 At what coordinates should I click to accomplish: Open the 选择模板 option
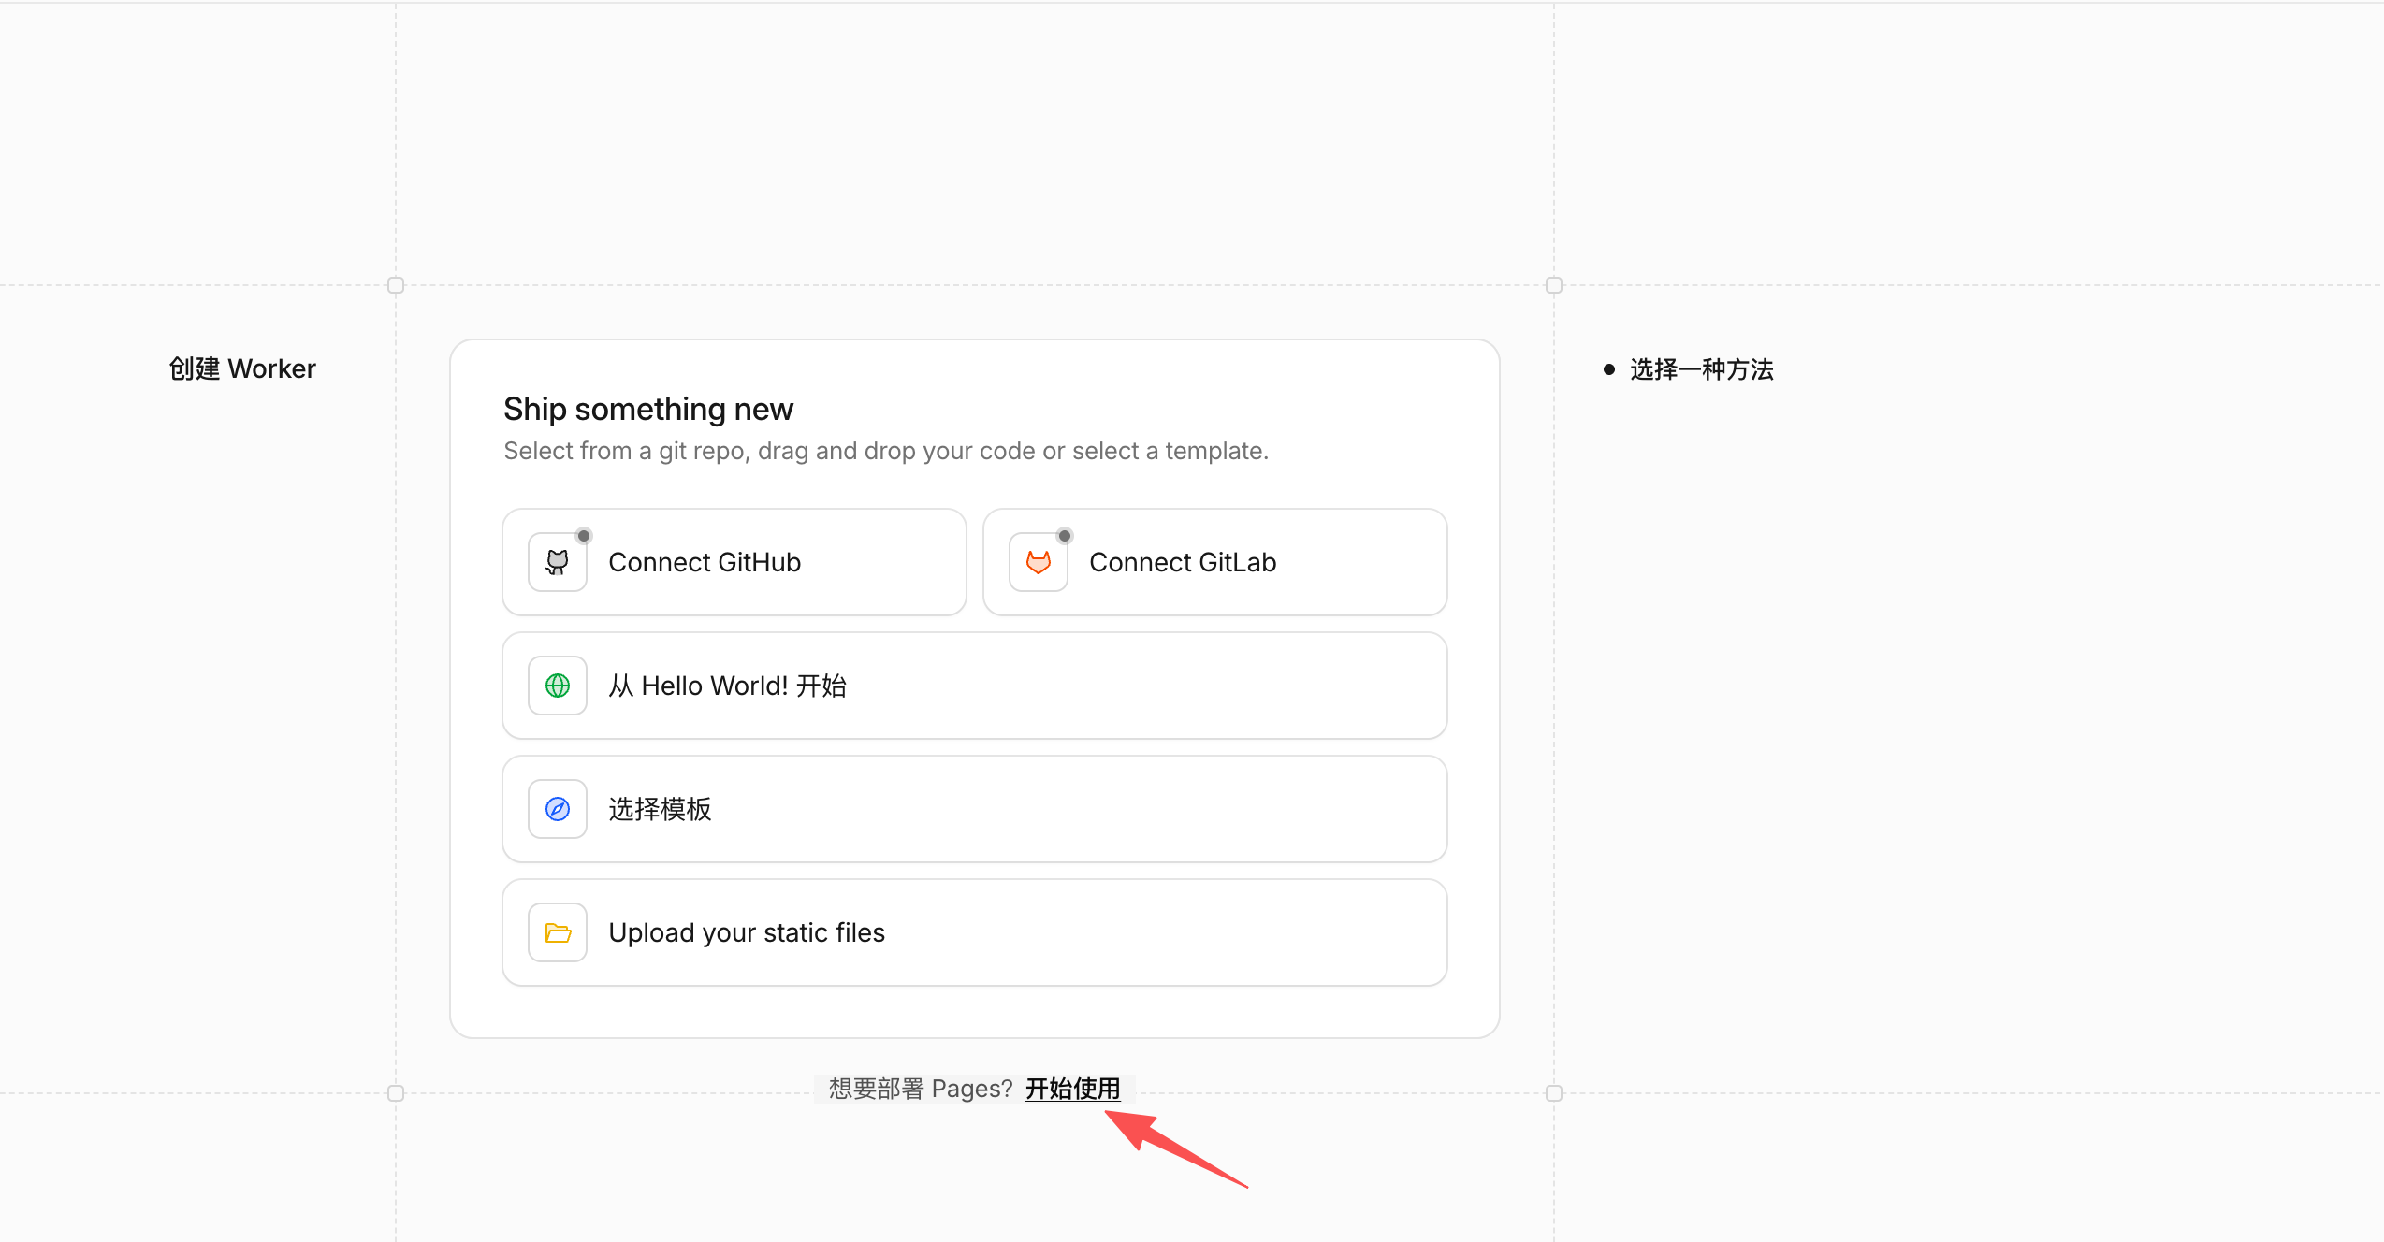point(975,809)
